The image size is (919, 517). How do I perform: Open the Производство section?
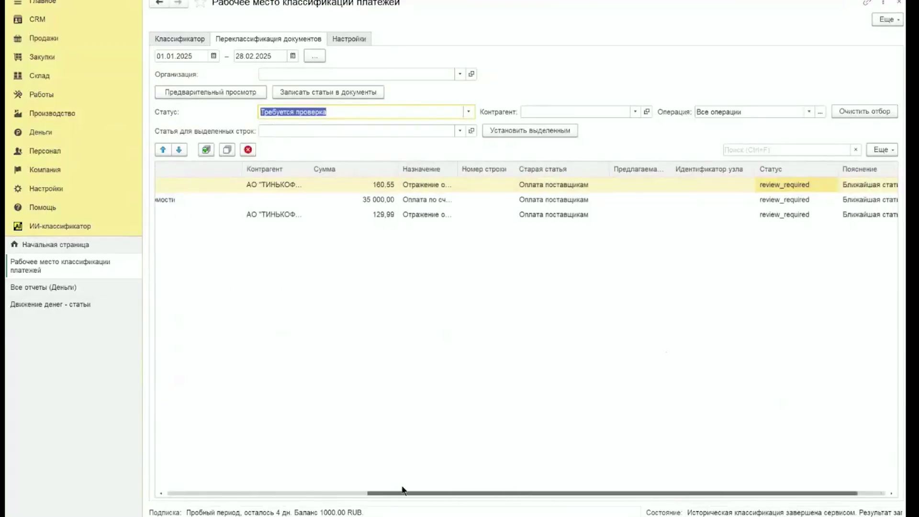point(52,113)
